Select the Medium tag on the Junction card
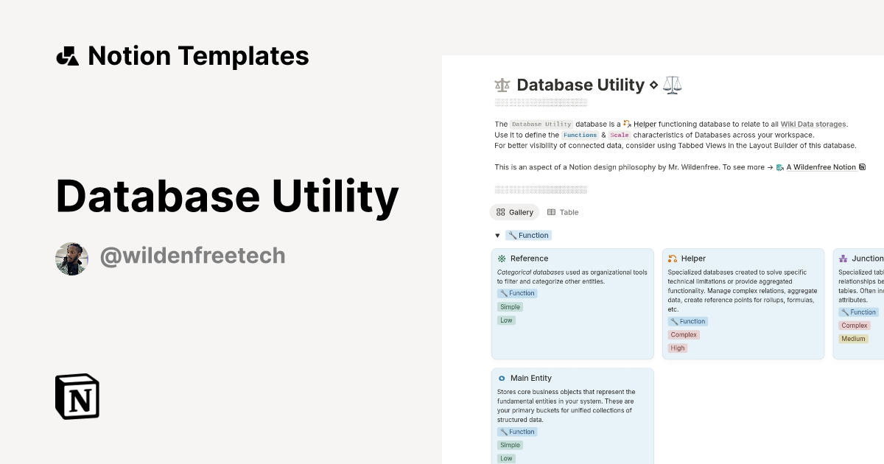884x464 pixels. [x=853, y=338]
